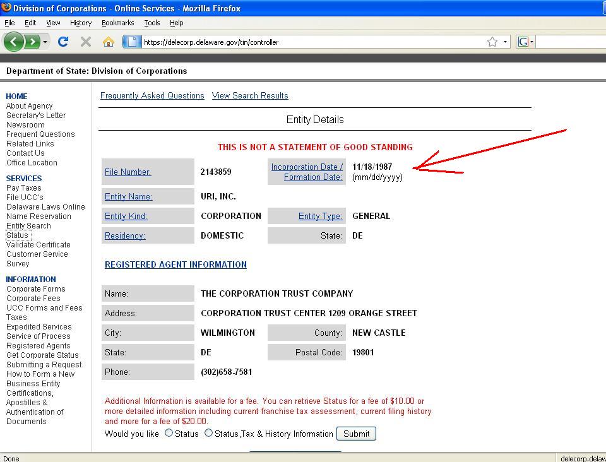The height and width of the screenshot is (462, 606).
Task: Click the Google search engine icon
Action: click(523, 42)
